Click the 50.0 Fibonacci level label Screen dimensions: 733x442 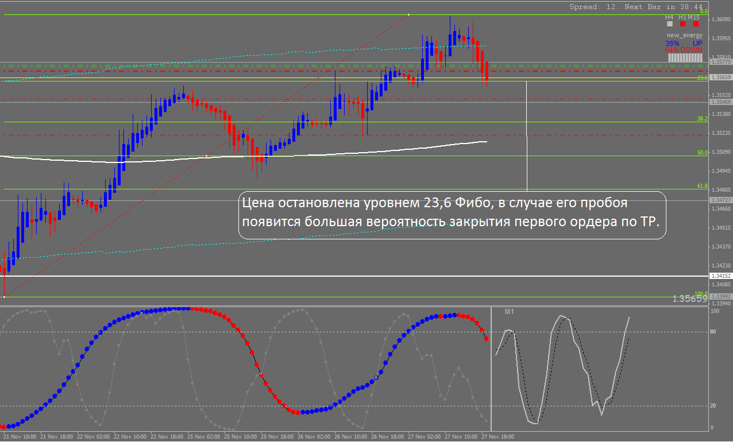pos(702,153)
